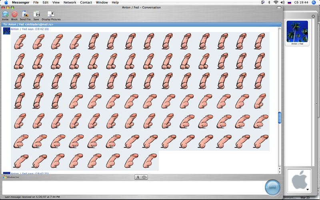Screen dimensions: 320x200
Task: Save the conversation with the Save icon
Action: 36,14
